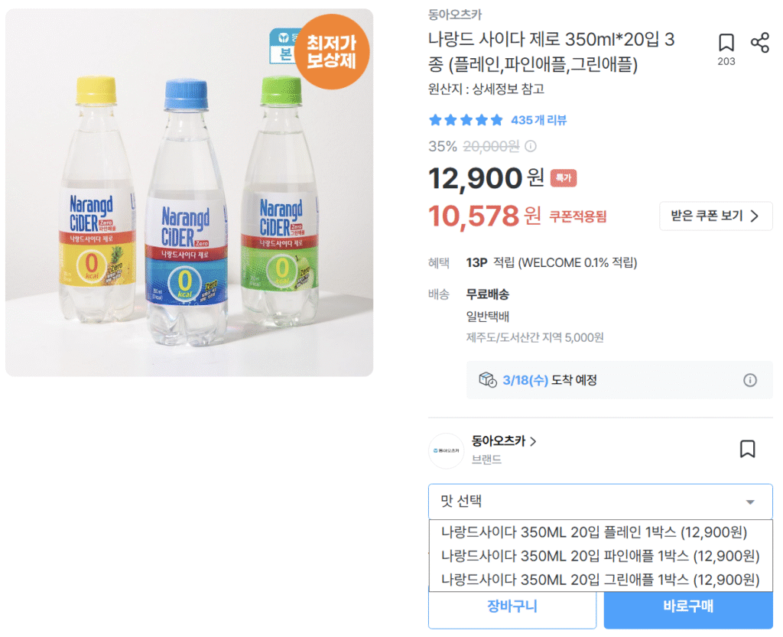The width and height of the screenshot is (783, 637).
Task: Click the blue star rating icons
Action: [x=465, y=120]
